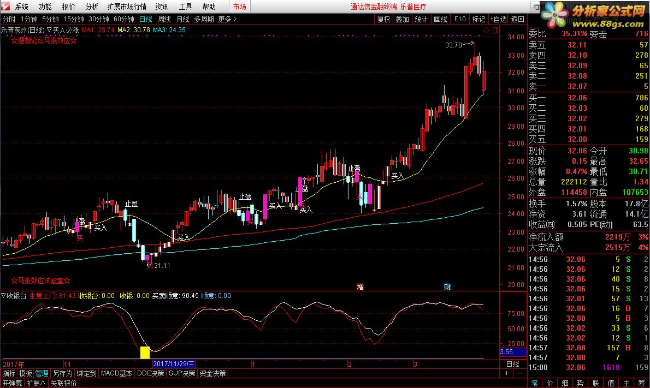The height and width of the screenshot is (388, 650).
Task: Zoom in the chart with plus button
Action: (x=506, y=373)
